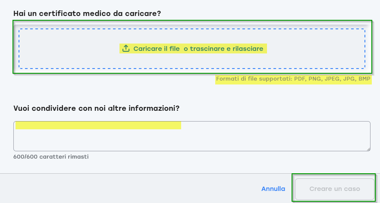This screenshot has height=203, width=380.
Task: Click the upload arrow icon
Action: (x=126, y=49)
